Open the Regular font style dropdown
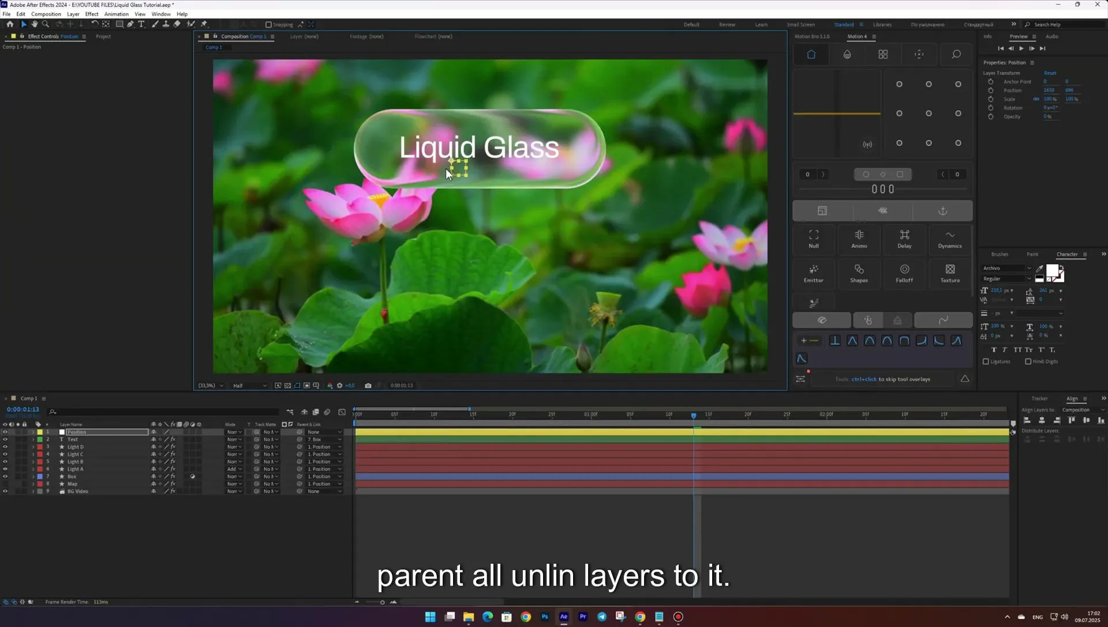1108x627 pixels. [x=1007, y=279]
